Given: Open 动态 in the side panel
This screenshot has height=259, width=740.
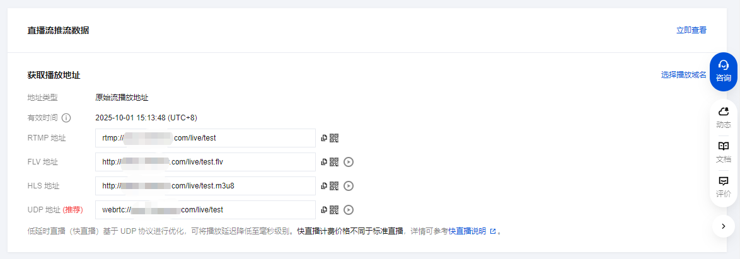Looking at the screenshot, I should click(x=724, y=118).
